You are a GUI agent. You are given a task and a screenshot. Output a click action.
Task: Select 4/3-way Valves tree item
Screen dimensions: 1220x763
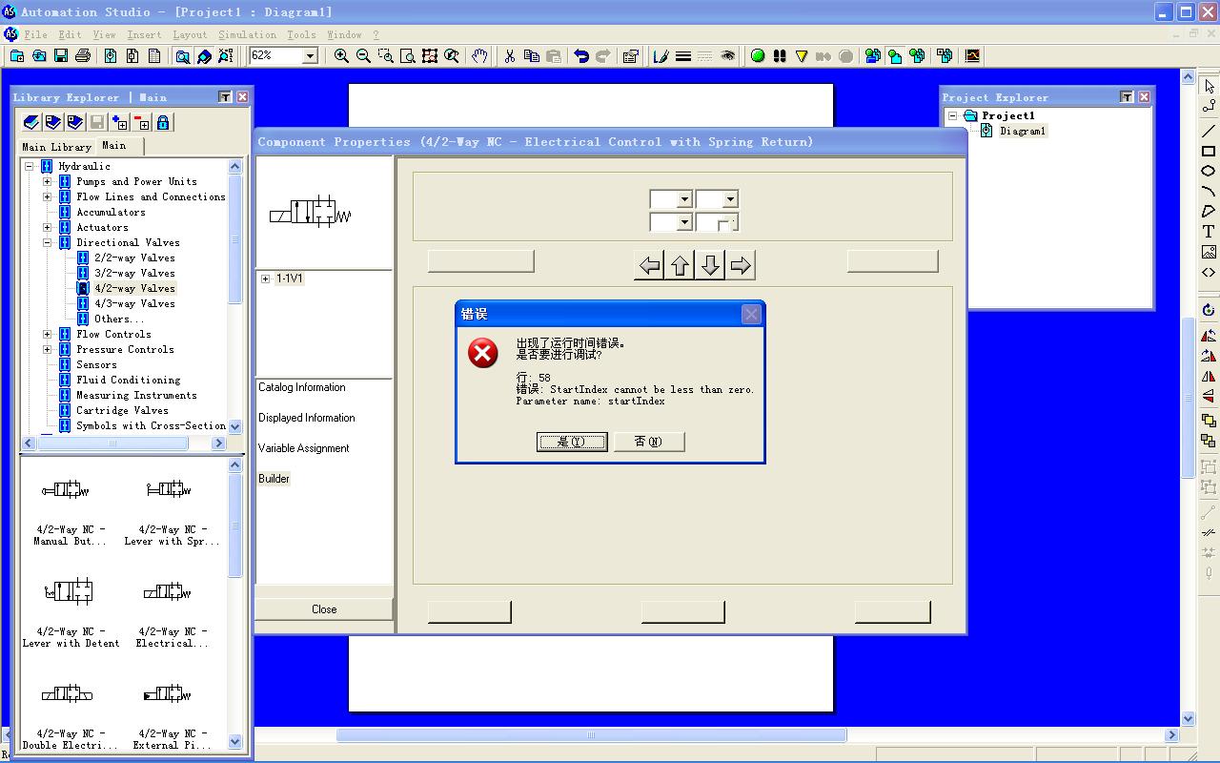pos(134,303)
